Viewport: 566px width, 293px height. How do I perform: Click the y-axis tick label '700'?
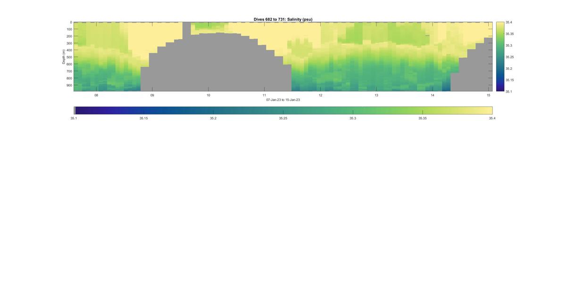pos(69,71)
